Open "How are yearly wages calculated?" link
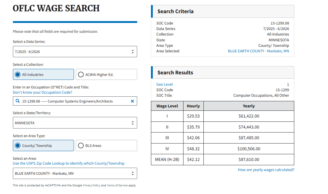The height and width of the screenshot is (194, 328). tap(266, 170)
